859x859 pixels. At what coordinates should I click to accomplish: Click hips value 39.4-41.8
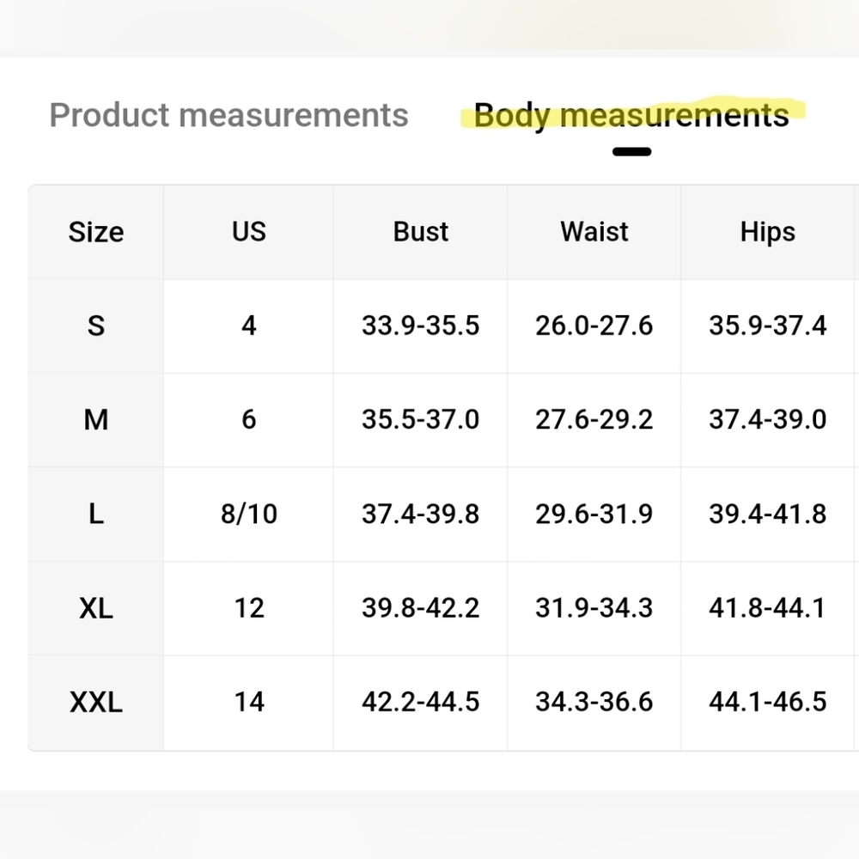click(767, 515)
